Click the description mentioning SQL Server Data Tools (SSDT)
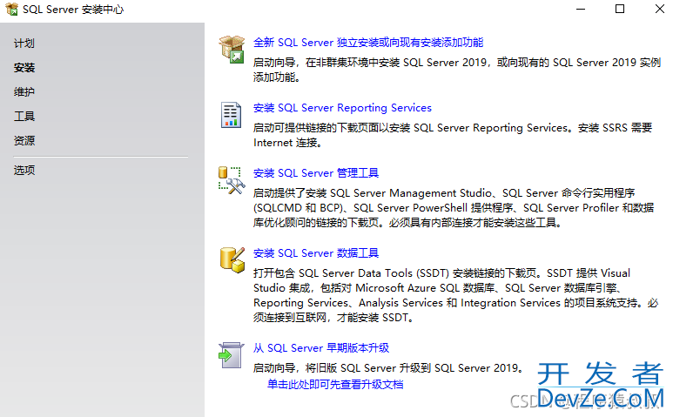Screen dimensions: 673x417 tap(456, 295)
